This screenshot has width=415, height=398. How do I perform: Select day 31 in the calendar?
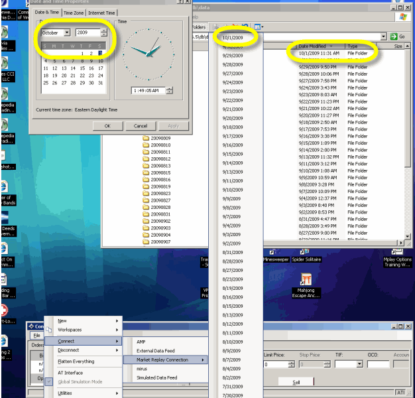click(100, 83)
